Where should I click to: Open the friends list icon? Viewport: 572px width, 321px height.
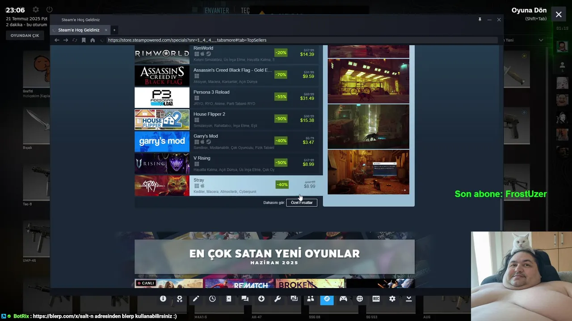click(x=311, y=299)
